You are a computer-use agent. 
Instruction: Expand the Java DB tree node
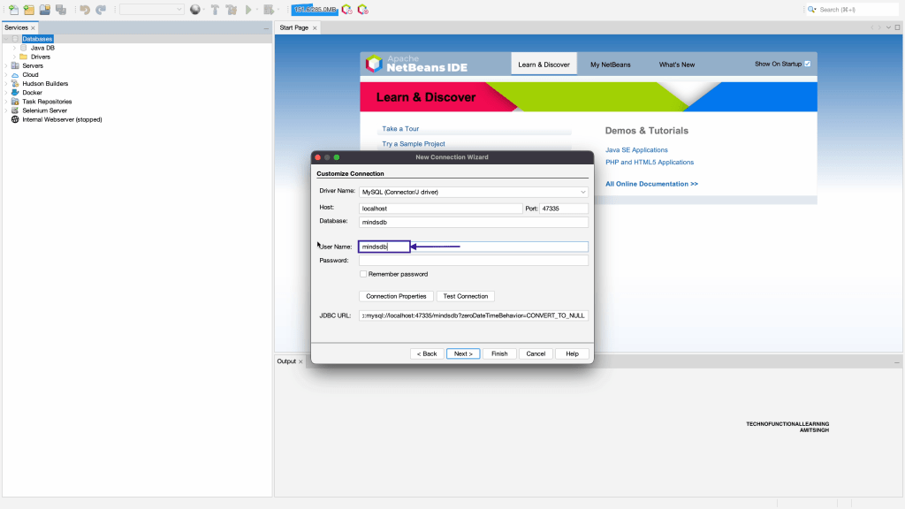14,48
